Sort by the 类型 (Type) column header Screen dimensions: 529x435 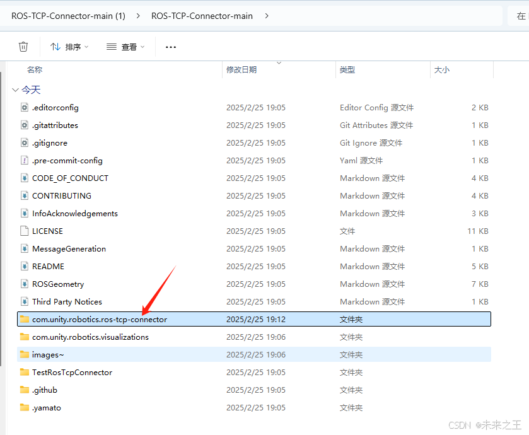(x=347, y=70)
